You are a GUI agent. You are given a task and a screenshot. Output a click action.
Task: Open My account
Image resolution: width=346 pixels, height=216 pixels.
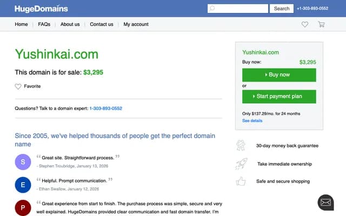(136, 24)
